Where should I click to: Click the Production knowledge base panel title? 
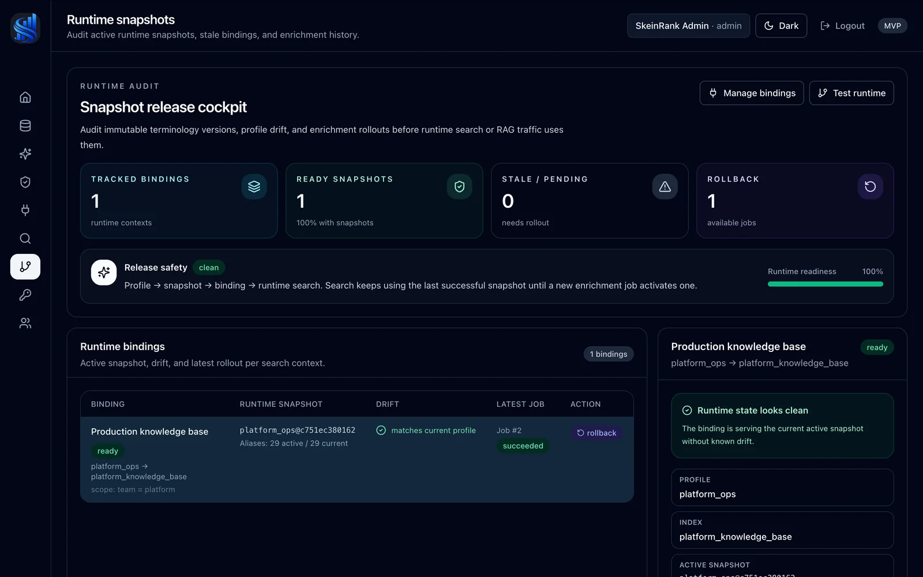(x=738, y=347)
